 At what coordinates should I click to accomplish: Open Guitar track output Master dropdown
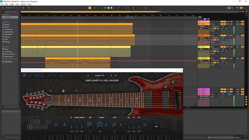[215, 31]
